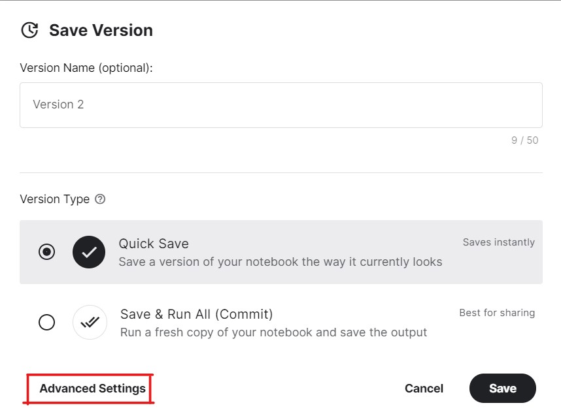
Task: Select the Save & Run All radio button
Action: point(46,322)
